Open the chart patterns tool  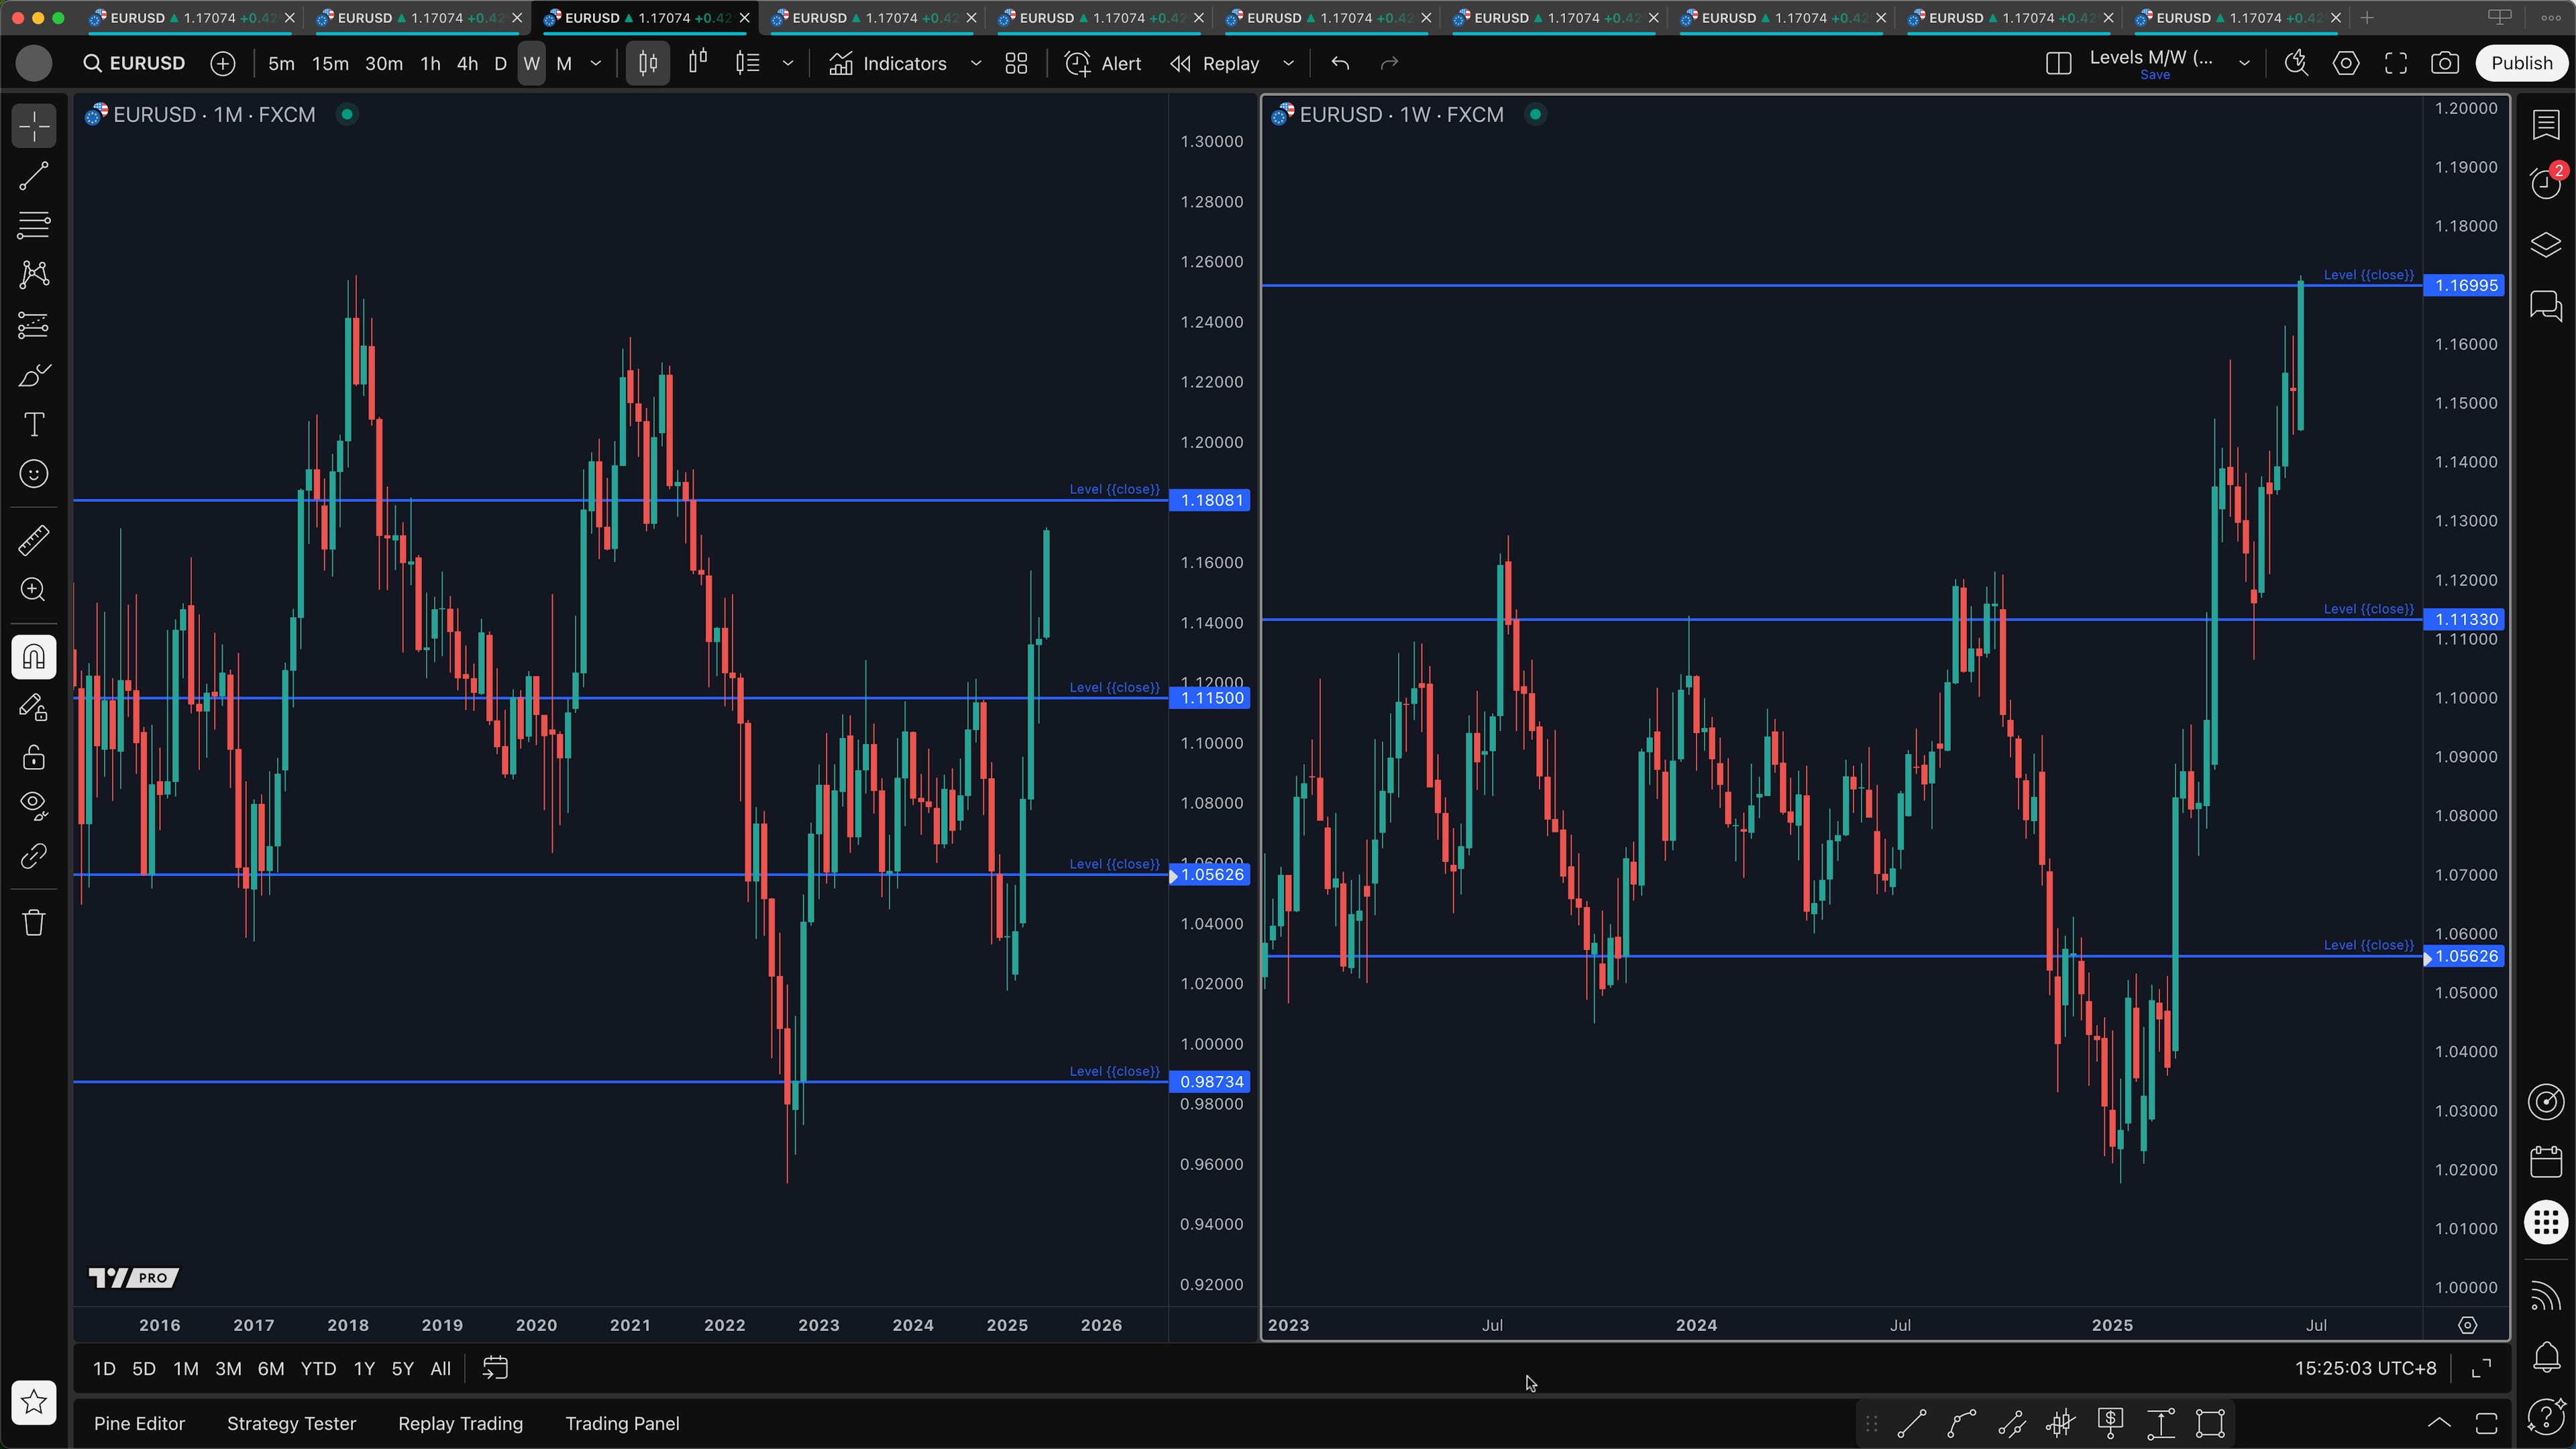[x=34, y=275]
